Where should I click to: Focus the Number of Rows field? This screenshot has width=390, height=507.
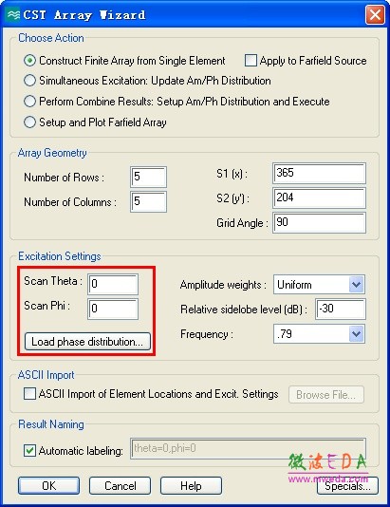pyautogui.click(x=149, y=177)
